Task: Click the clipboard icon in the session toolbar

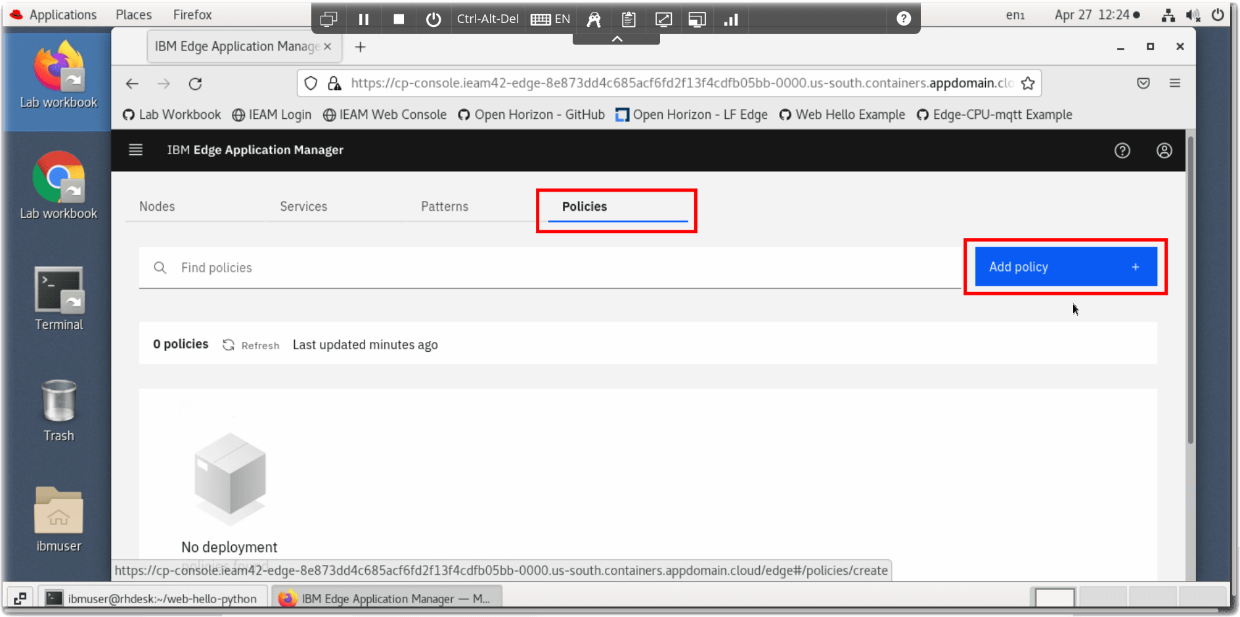Action: coord(629,19)
